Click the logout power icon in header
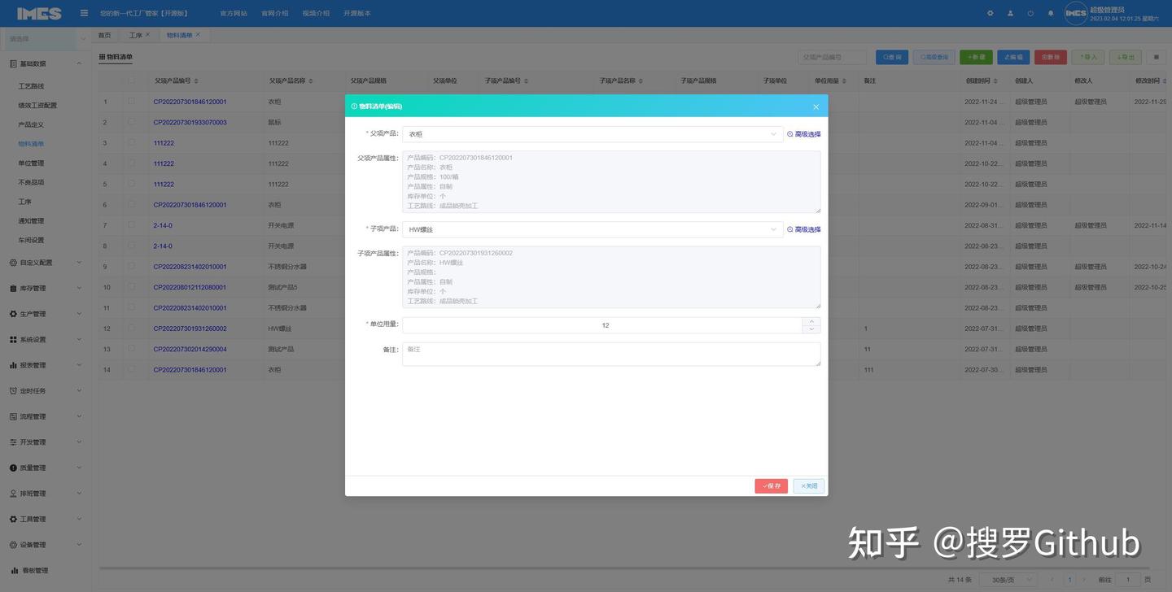Viewport: 1172px width, 592px height. pyautogui.click(x=1030, y=13)
